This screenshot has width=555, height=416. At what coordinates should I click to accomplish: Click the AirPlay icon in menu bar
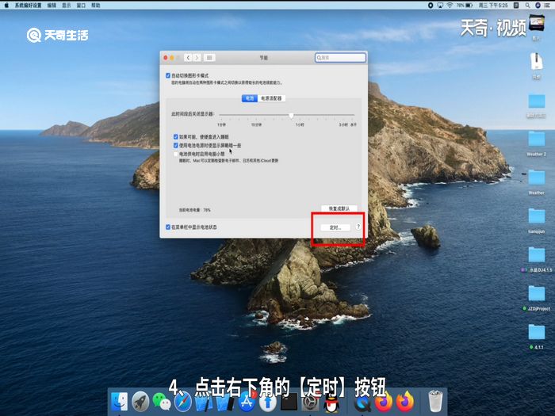tap(440, 5)
